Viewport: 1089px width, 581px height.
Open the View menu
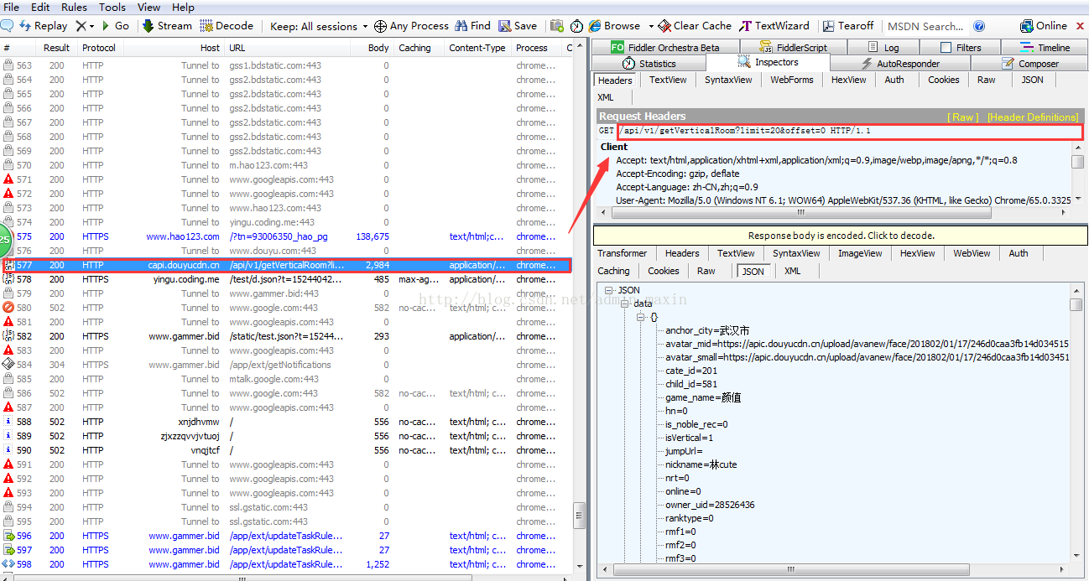148,8
